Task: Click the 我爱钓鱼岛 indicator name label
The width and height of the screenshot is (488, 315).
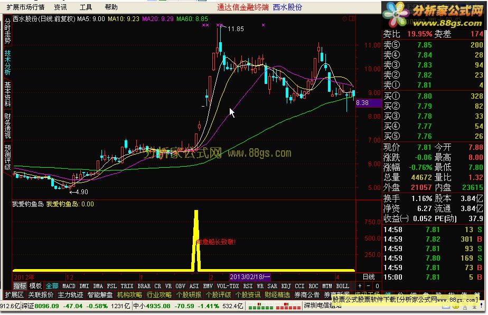Action: pyautogui.click(x=27, y=204)
